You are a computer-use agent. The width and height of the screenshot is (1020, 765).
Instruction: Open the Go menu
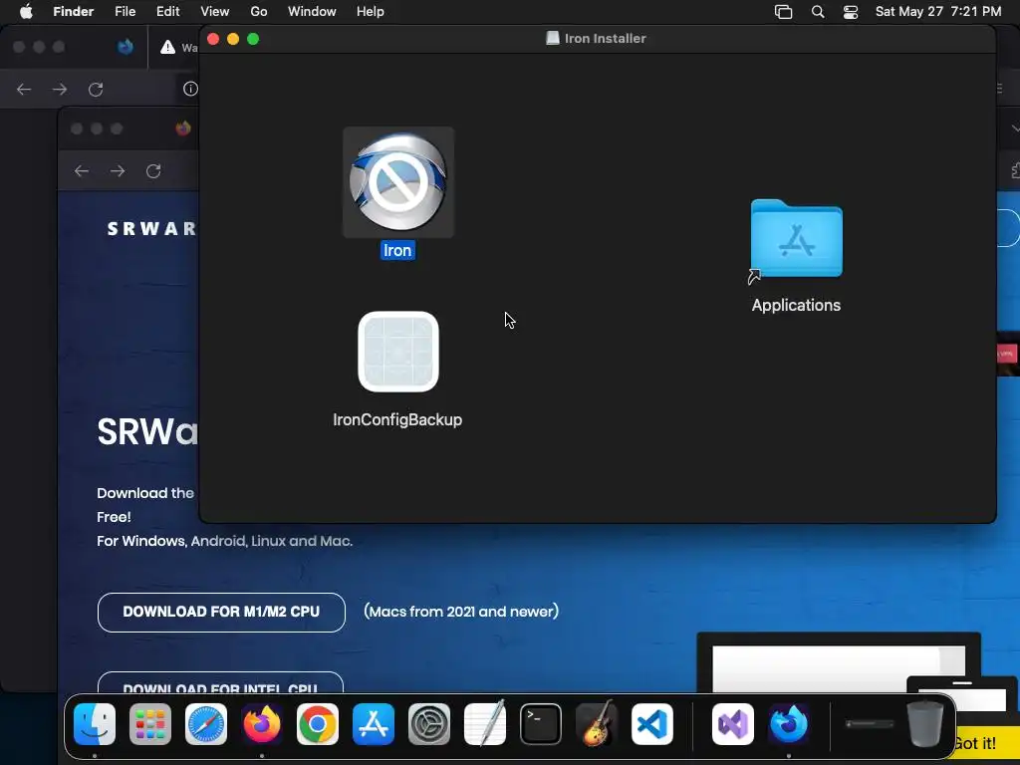tap(259, 12)
